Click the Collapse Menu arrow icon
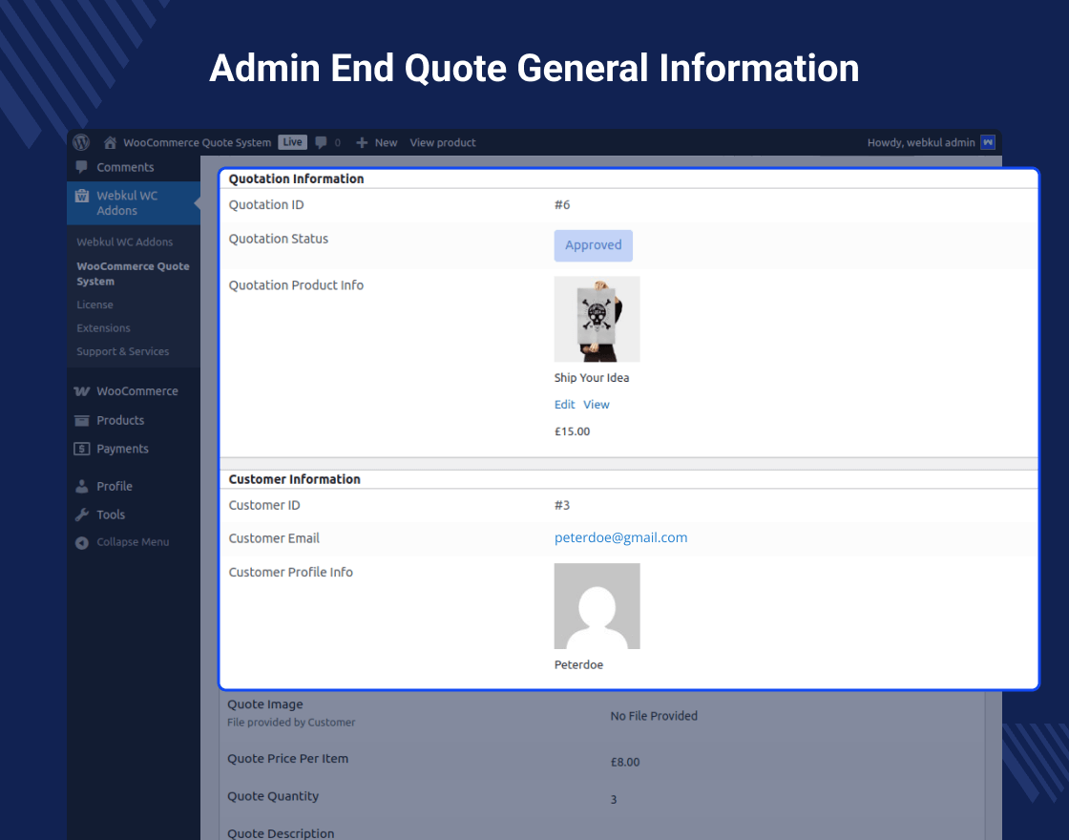This screenshot has width=1069, height=840. (x=82, y=543)
